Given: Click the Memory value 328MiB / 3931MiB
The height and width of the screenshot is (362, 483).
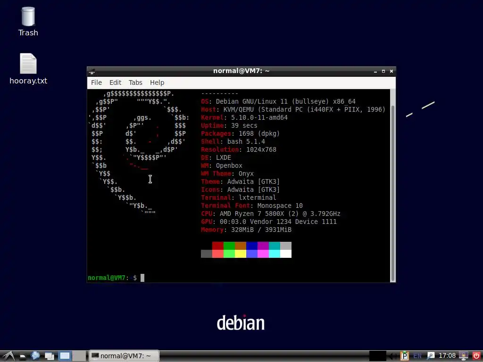Looking at the screenshot, I should click(x=261, y=230).
